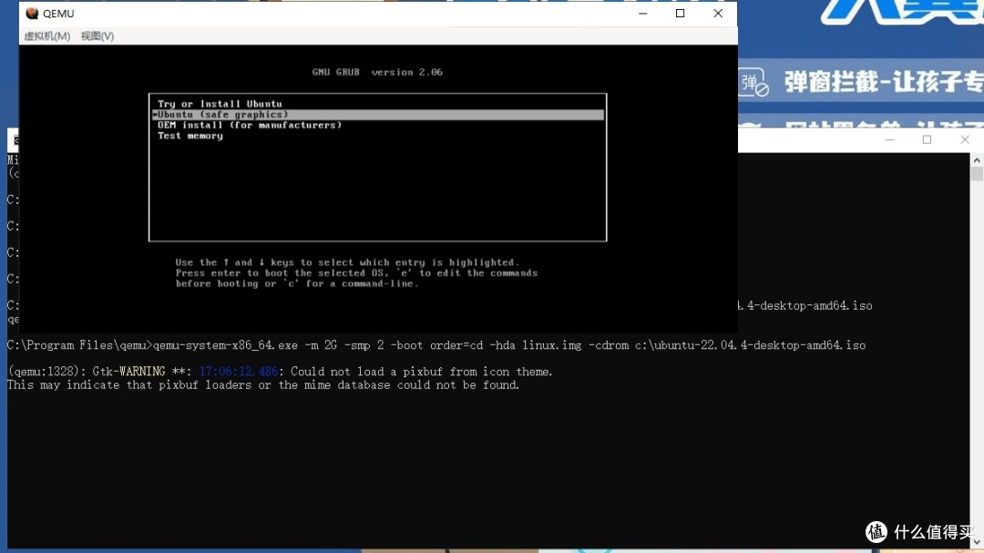Image resolution: width=984 pixels, height=553 pixels.
Task: Click the command prompt vertical scrollbar thumb
Action: tap(977, 174)
